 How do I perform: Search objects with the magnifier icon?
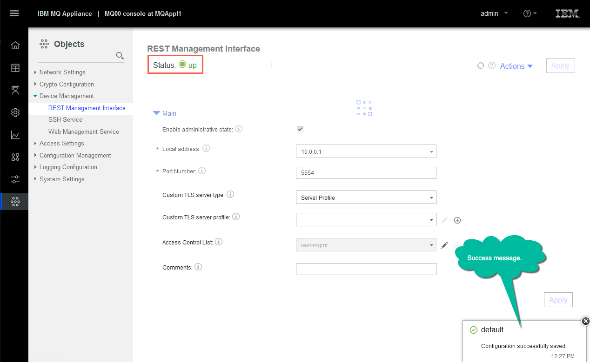point(120,56)
